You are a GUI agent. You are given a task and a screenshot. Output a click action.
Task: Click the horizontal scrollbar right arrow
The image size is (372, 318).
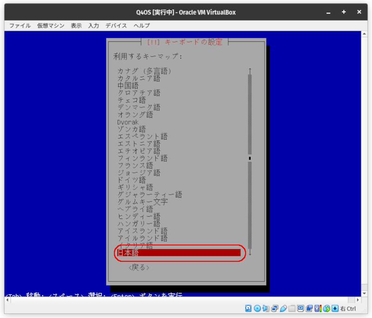[x=358, y=300]
